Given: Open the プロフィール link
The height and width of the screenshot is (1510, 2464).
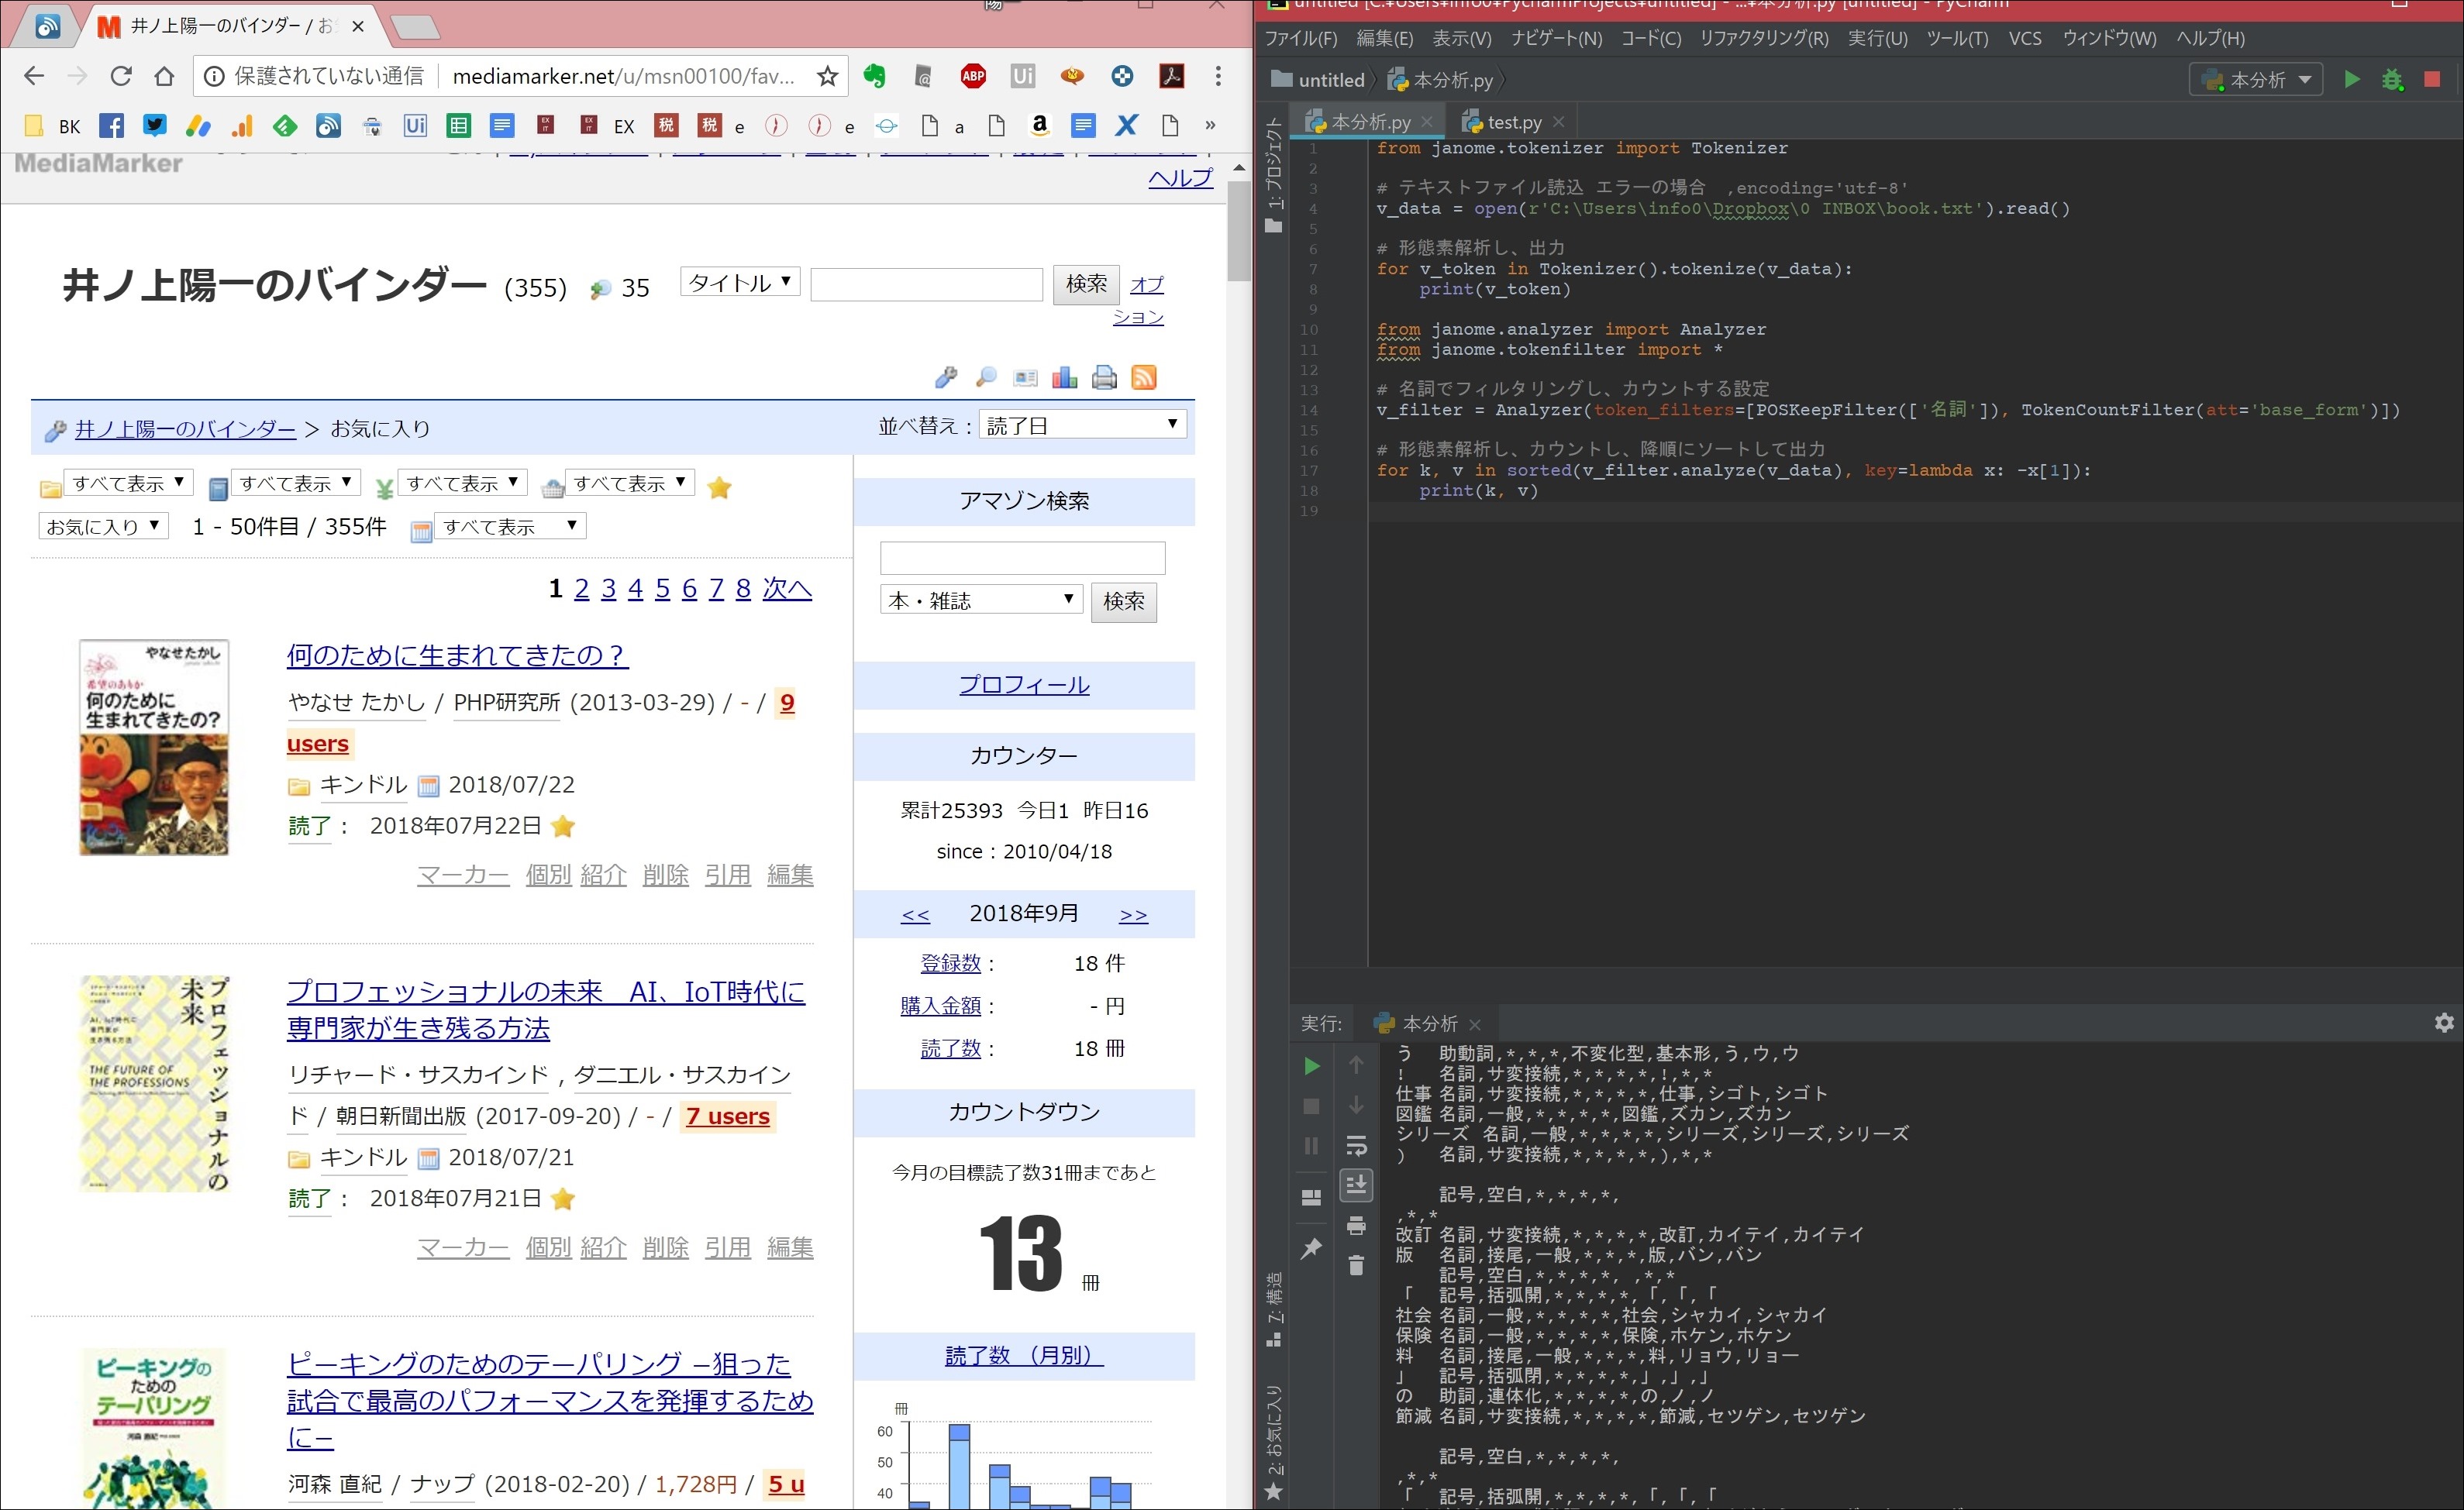Looking at the screenshot, I should click(x=1023, y=685).
